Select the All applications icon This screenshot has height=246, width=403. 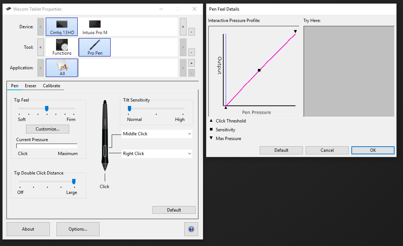[62, 68]
